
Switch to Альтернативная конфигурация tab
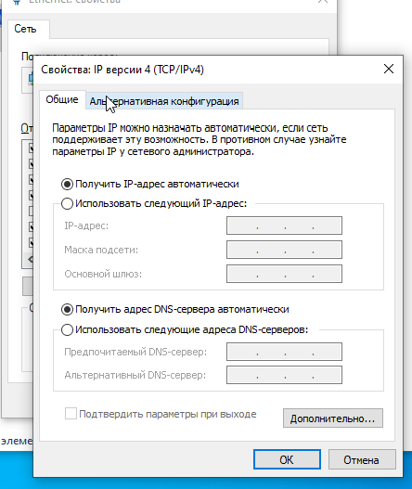pyautogui.click(x=164, y=101)
